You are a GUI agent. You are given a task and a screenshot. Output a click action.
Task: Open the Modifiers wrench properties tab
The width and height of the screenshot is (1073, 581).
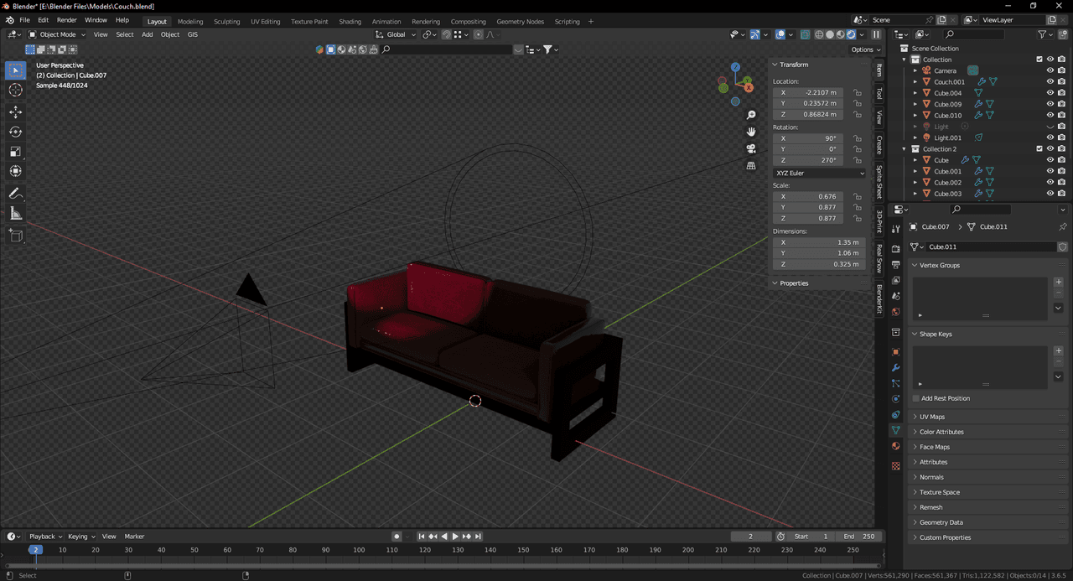pyautogui.click(x=895, y=368)
